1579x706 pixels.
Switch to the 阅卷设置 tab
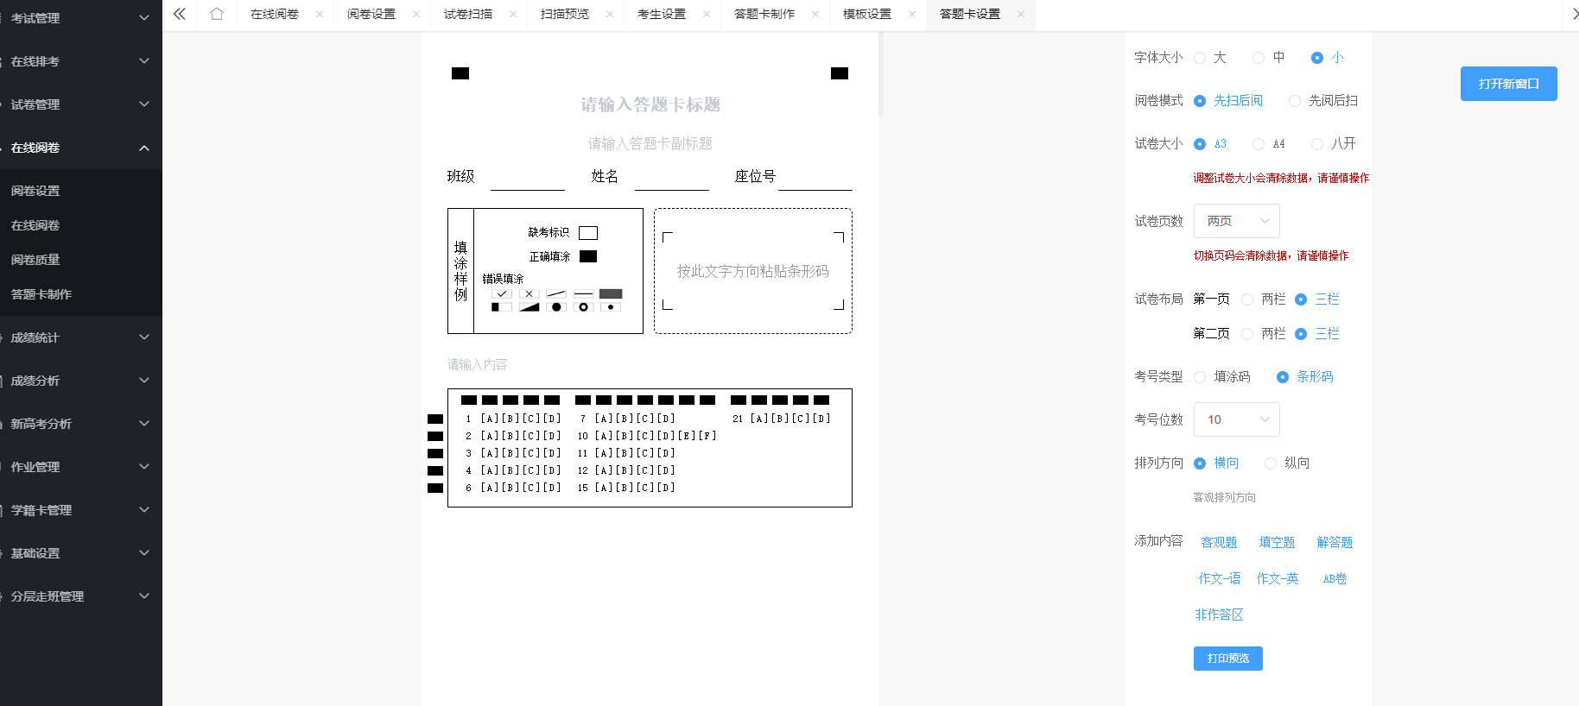[x=371, y=14]
